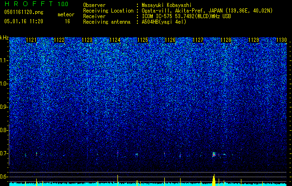Click the 1122 time marker

[x=59, y=40]
